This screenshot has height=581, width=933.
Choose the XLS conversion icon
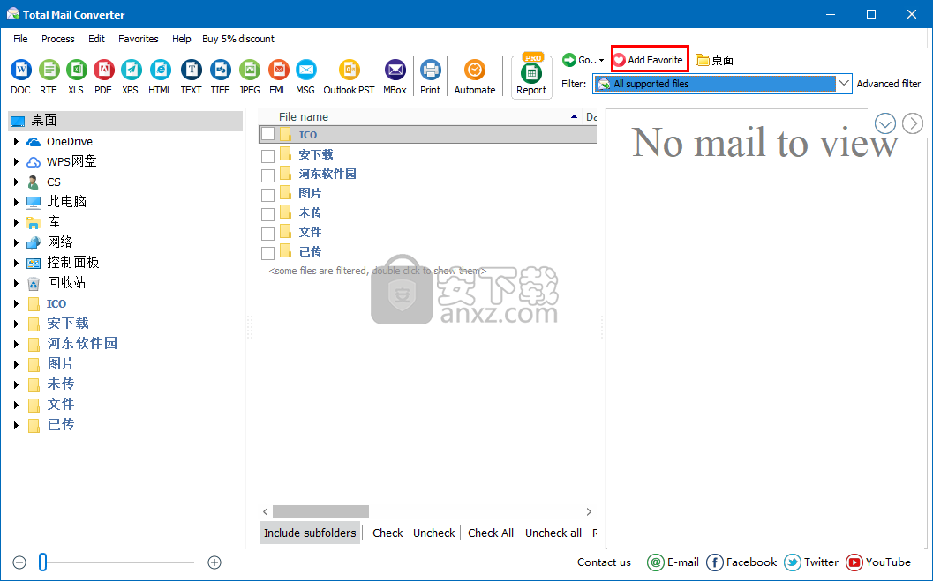(x=76, y=77)
